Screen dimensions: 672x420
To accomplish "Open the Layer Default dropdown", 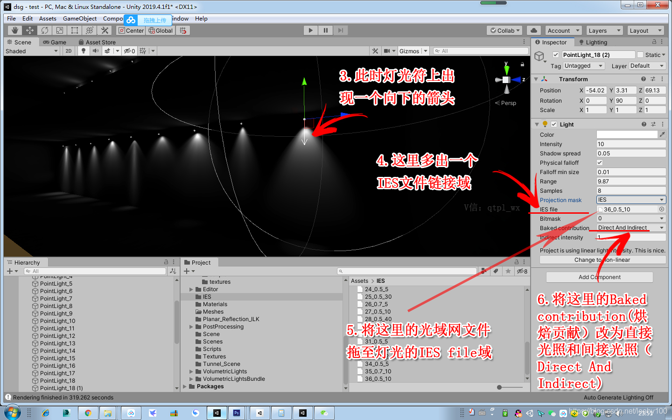I will [647, 66].
